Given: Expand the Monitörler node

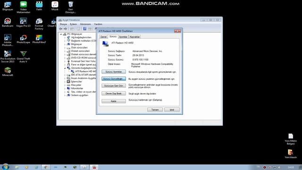Looking at the screenshot, I should coord(65,88).
